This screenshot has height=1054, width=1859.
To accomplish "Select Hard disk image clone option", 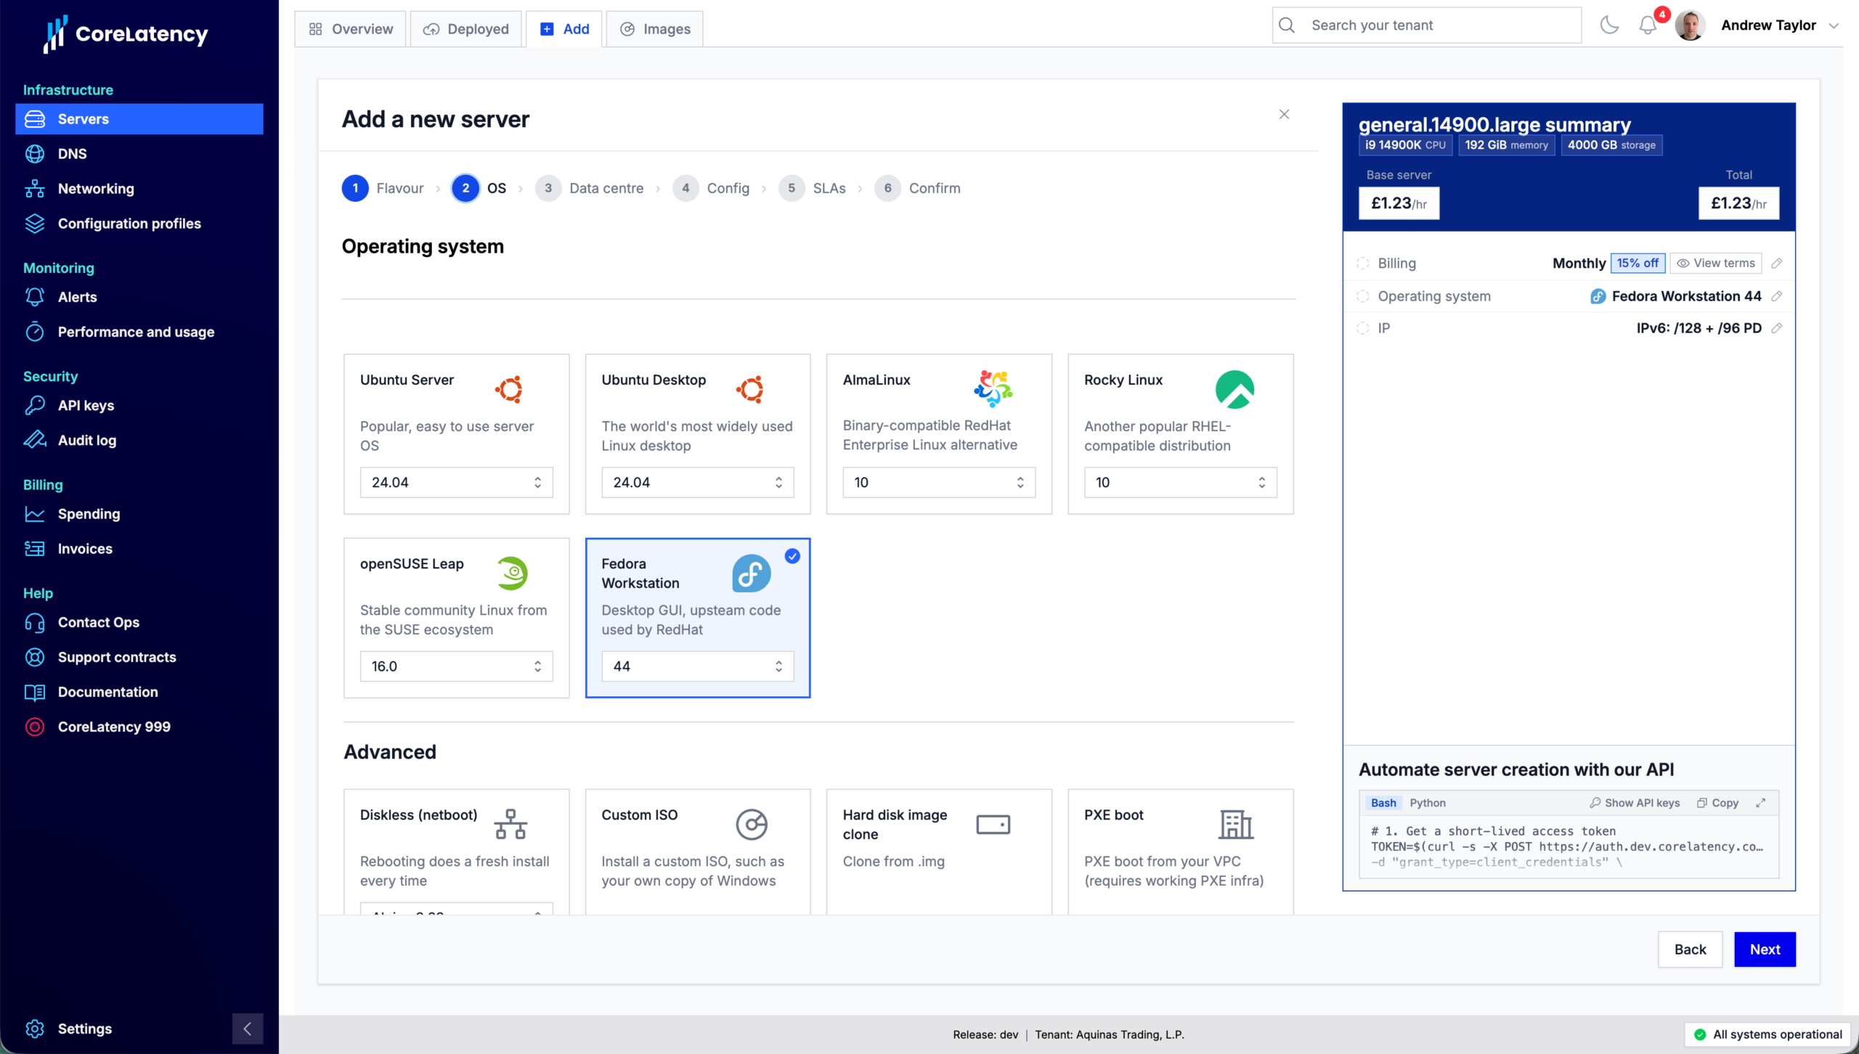I will click(x=939, y=851).
